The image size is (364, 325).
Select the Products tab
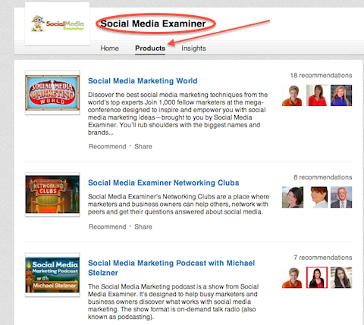click(x=150, y=48)
